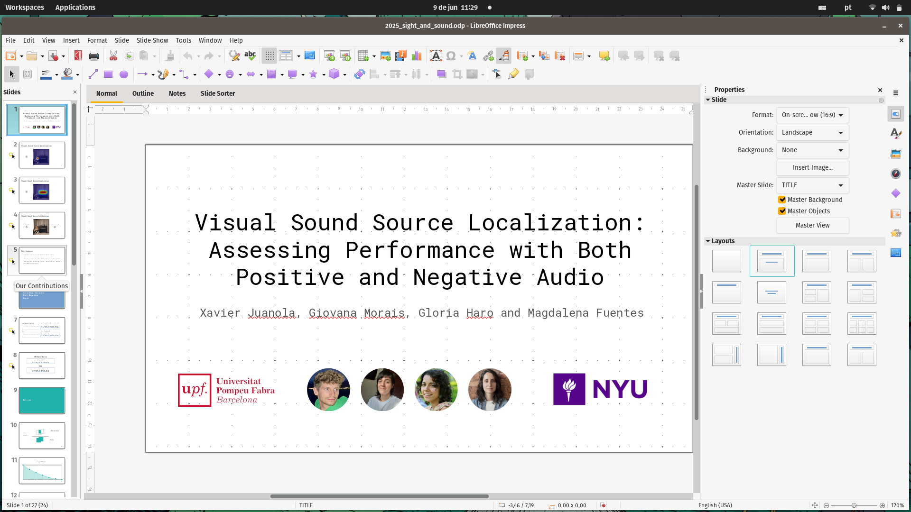Uncheck the Master Objects checkbox
This screenshot has height=512, width=911.
[x=782, y=211]
